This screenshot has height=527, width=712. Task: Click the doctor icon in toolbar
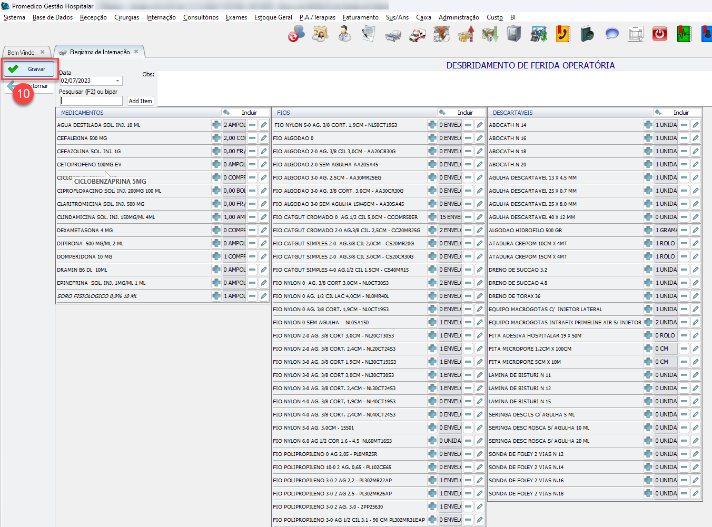click(x=344, y=34)
